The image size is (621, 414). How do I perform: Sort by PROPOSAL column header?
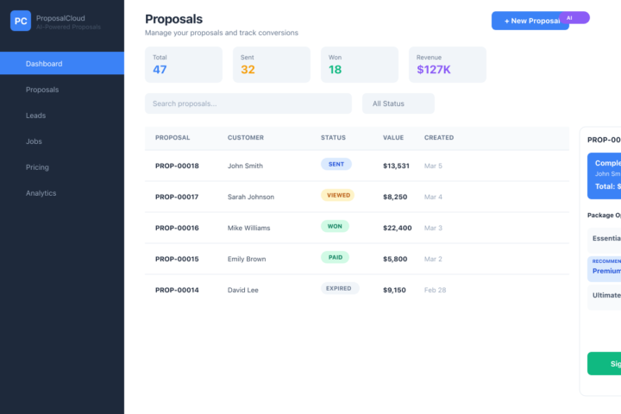[x=172, y=137]
